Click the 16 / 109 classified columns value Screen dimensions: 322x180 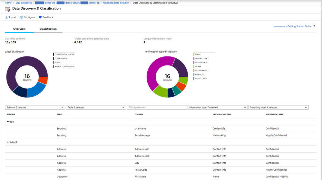10,42
